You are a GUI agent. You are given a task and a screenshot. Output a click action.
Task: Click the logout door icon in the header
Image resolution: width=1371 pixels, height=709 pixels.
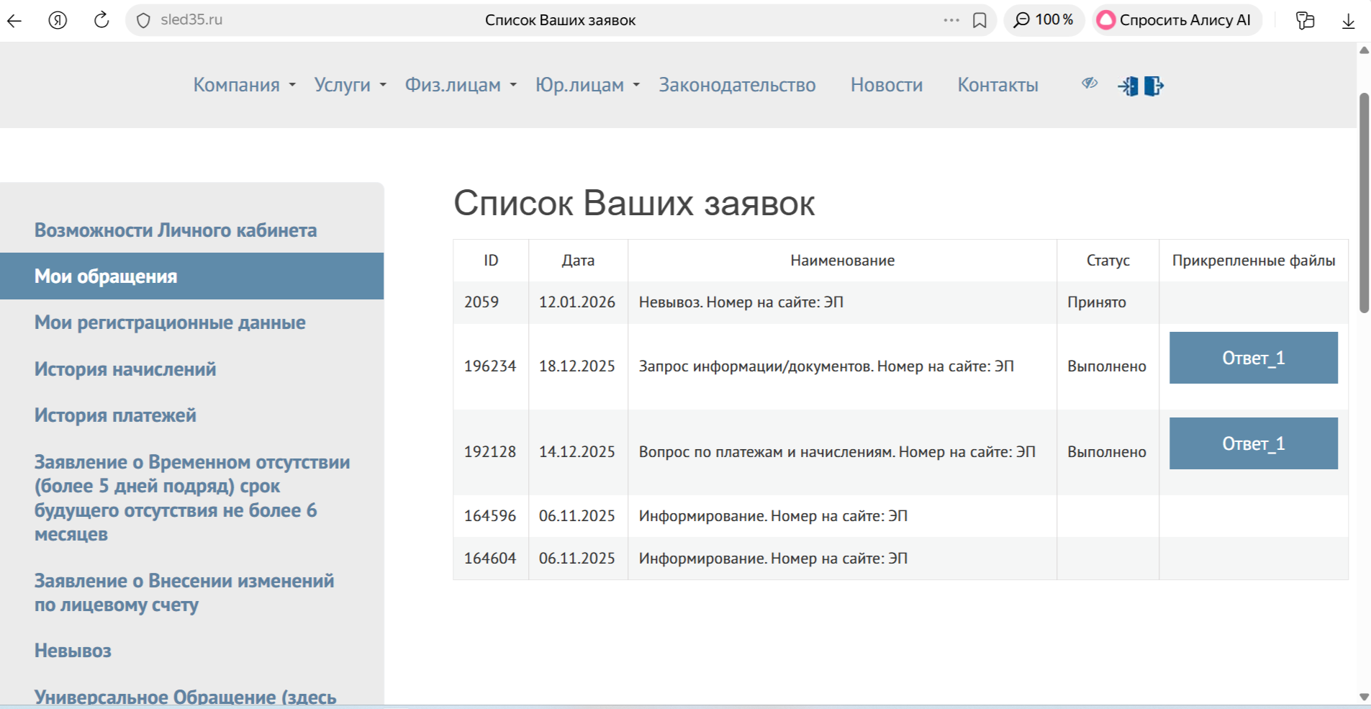coord(1154,86)
